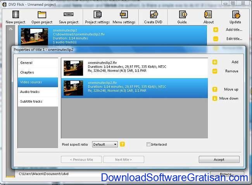The height and width of the screenshot is (185, 252).
Task: Switch to the Chapters tab
Action: point(38,73)
